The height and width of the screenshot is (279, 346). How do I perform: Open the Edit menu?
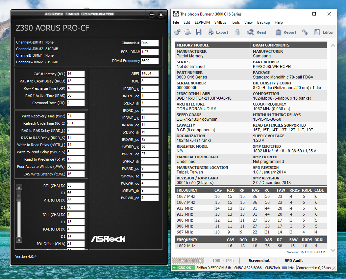point(187,22)
